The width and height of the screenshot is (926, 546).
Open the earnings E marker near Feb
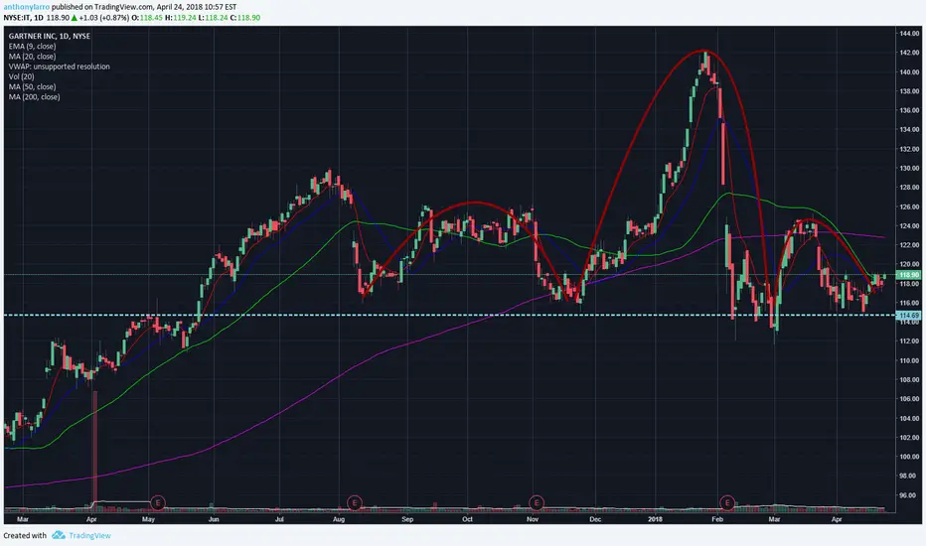[727, 503]
